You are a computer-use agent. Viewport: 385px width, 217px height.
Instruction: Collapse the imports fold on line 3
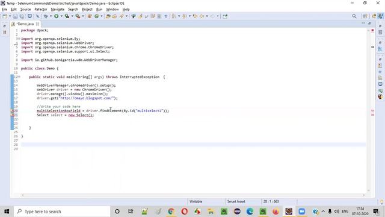pyautogui.click(x=19, y=39)
